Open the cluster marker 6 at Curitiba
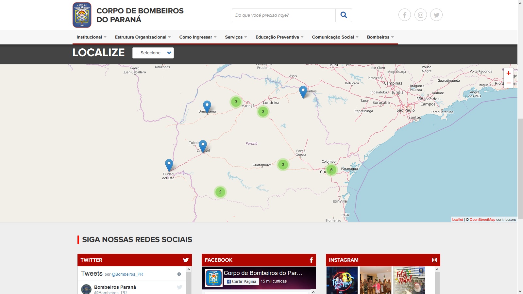 click(x=331, y=170)
